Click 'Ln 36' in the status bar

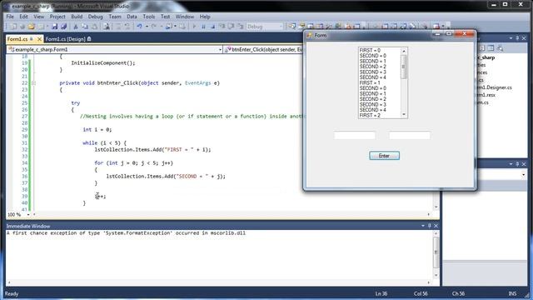coord(381,293)
